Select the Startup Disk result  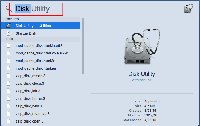(41, 33)
